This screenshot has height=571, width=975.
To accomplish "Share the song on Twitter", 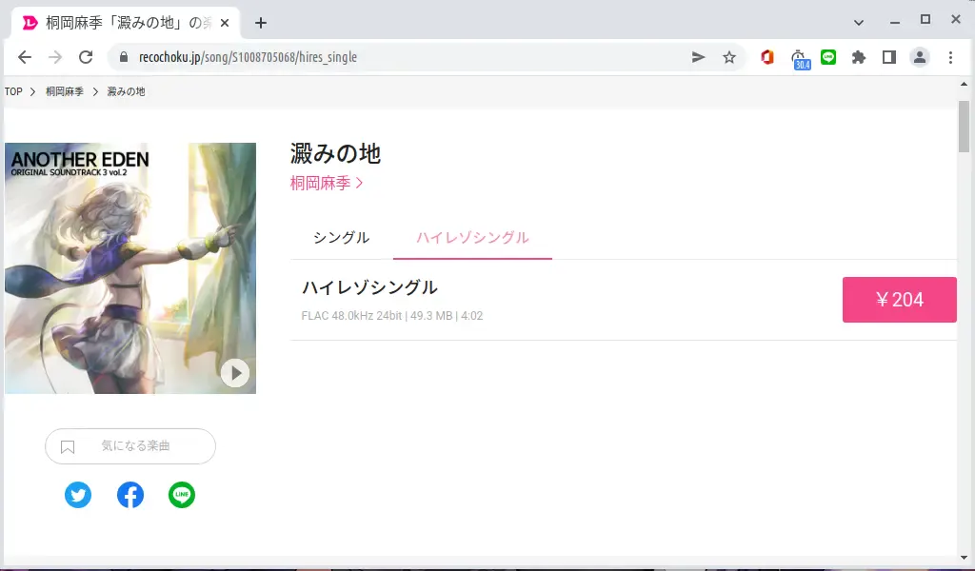I will point(78,495).
